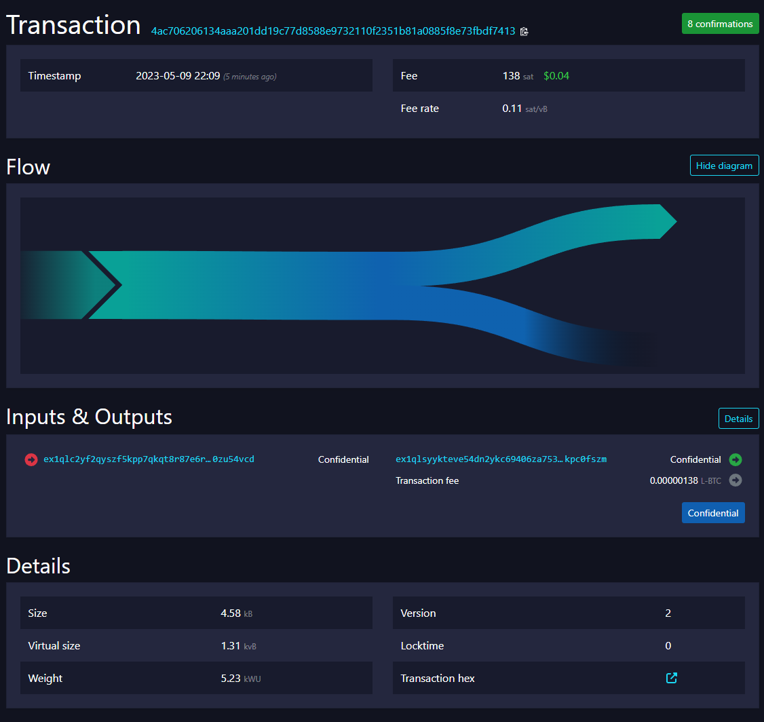Select the timestamp value 2023-05-09 22:09
Viewport: 764px width, 722px height.
(x=178, y=76)
